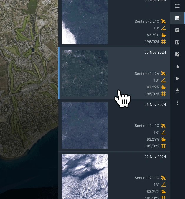Open the imagery search results panel
This screenshot has height=199, width=185.
(x=177, y=18)
